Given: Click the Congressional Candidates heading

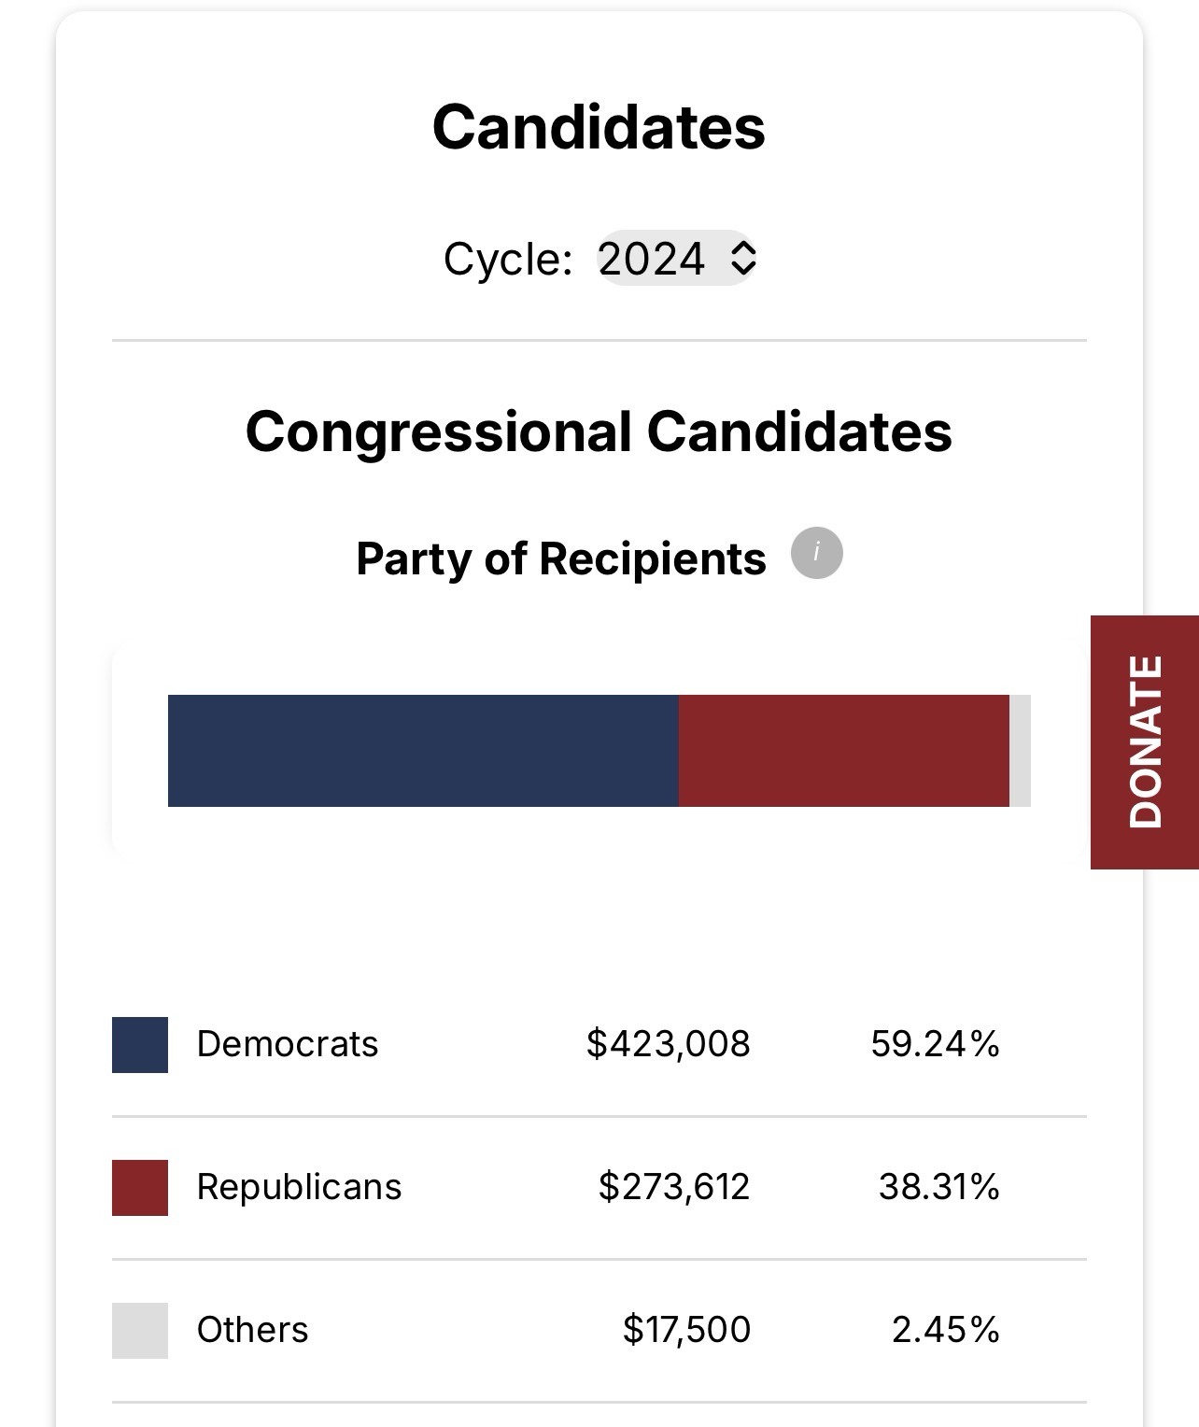Looking at the screenshot, I should (599, 431).
